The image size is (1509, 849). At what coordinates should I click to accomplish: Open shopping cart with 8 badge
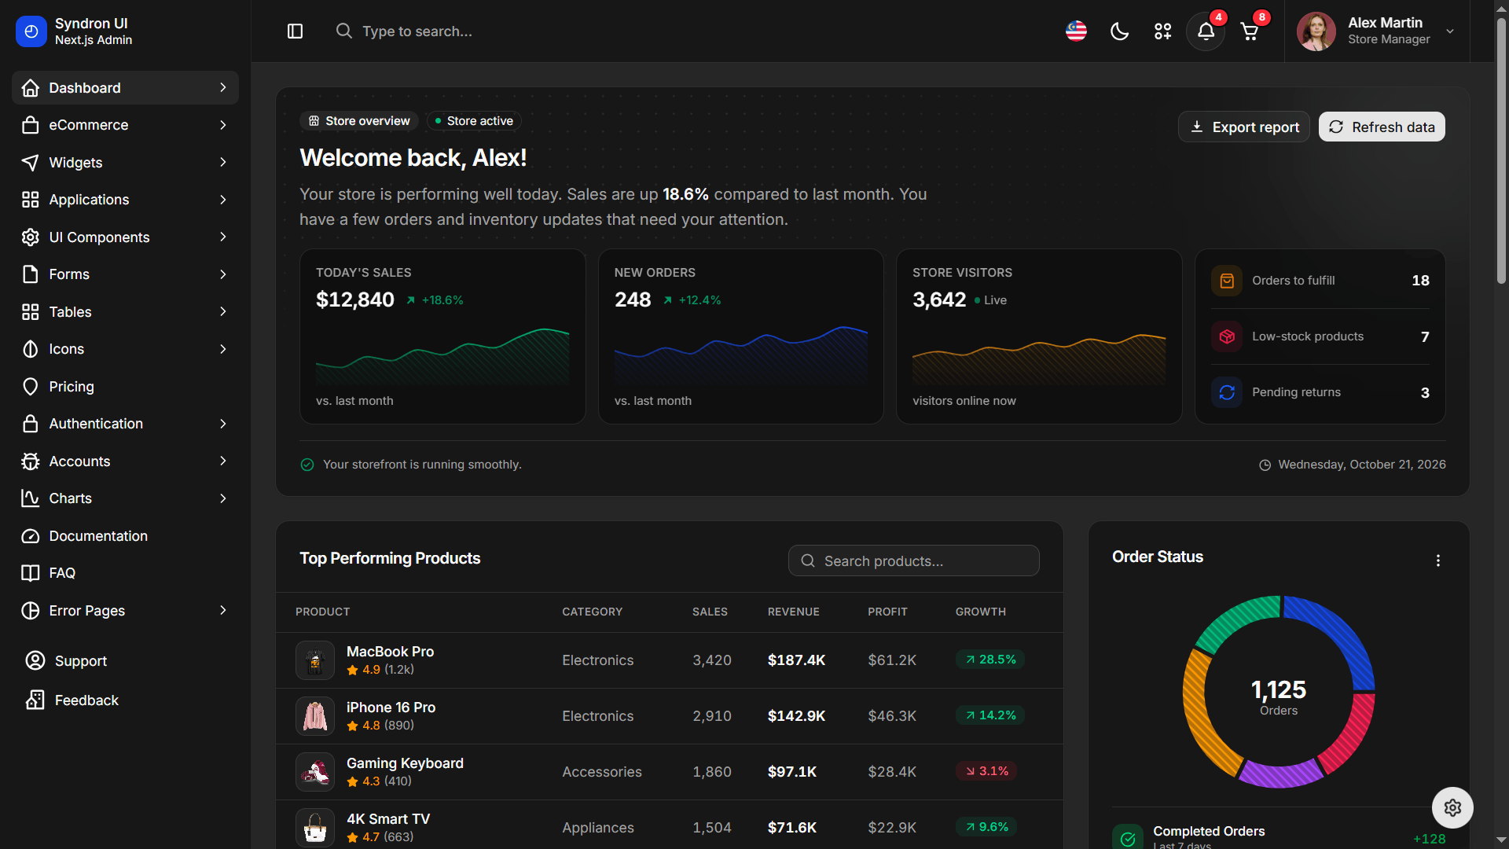point(1249,31)
